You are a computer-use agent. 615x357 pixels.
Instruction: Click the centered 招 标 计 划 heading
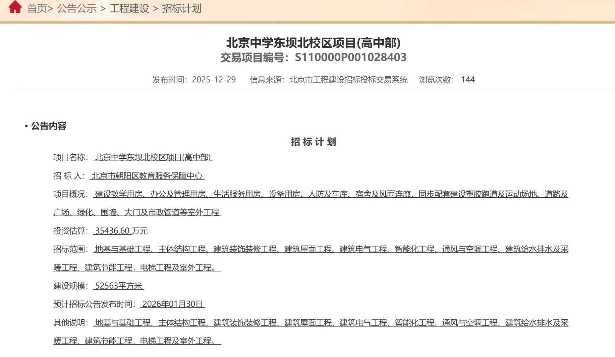(313, 142)
